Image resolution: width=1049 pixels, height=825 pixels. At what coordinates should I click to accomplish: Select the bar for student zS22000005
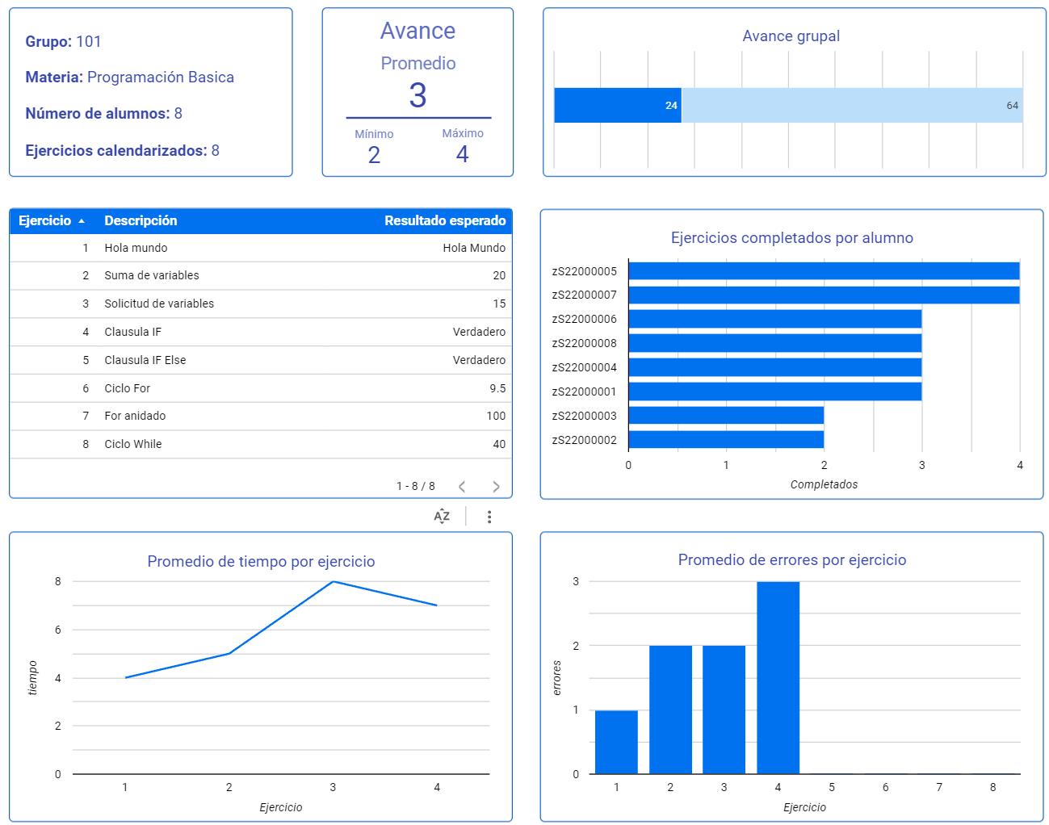[824, 271]
